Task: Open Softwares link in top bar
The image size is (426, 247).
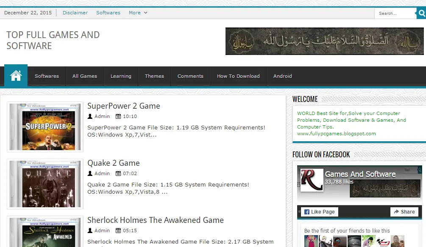Action: pos(108,13)
